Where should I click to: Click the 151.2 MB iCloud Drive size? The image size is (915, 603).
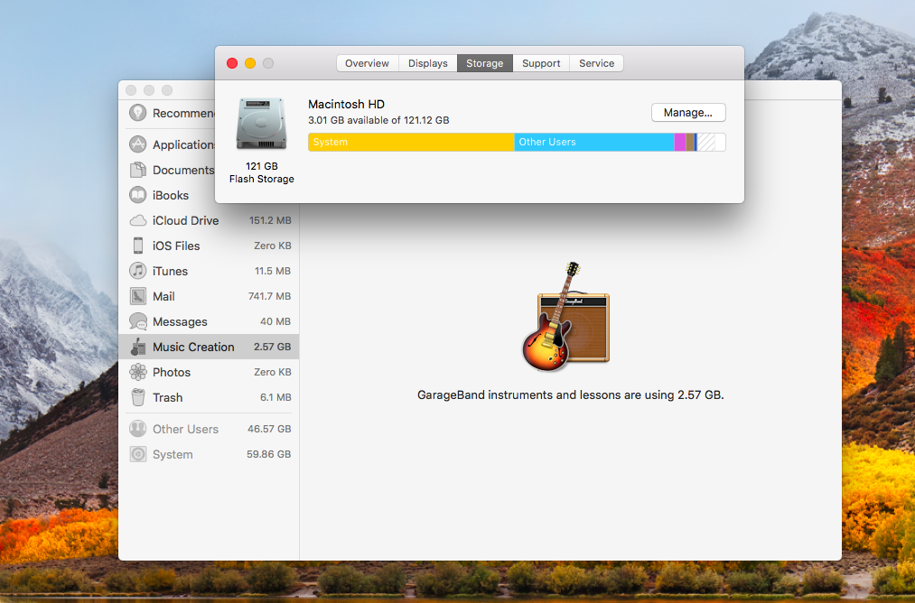point(270,220)
